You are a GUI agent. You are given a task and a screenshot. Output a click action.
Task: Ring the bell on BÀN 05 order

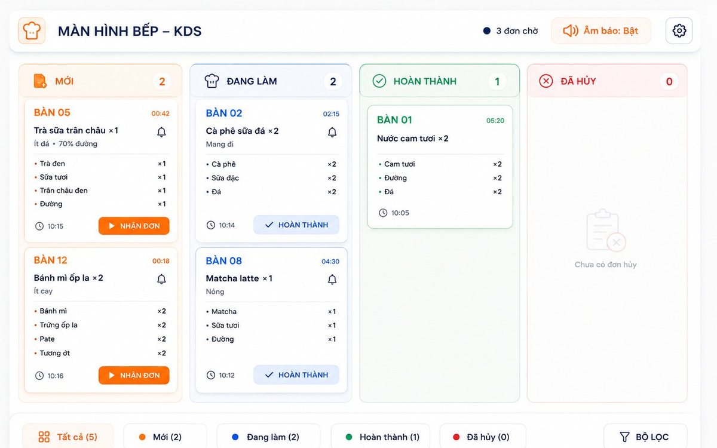[x=161, y=132]
